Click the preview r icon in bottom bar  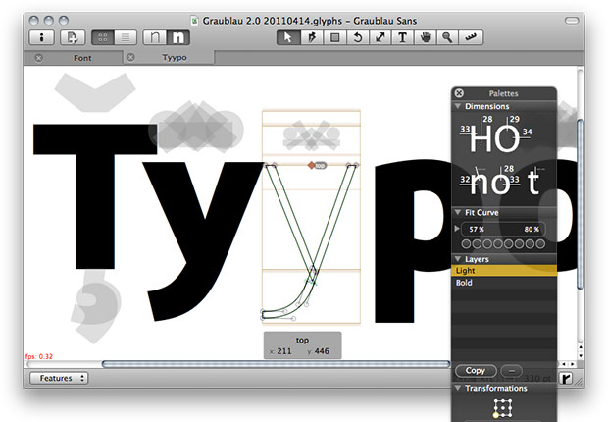point(566,378)
